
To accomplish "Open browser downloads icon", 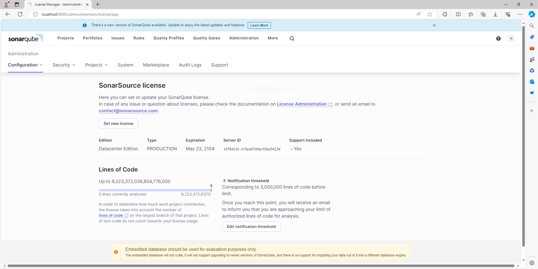I will pos(495,14).
